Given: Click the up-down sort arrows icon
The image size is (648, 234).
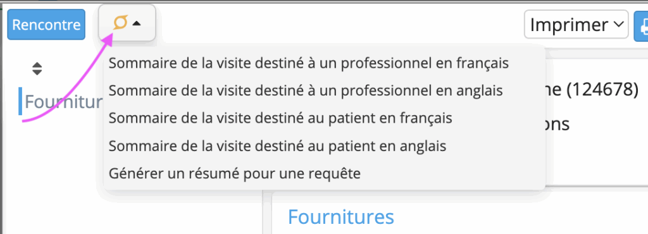Looking at the screenshot, I should [x=37, y=68].
